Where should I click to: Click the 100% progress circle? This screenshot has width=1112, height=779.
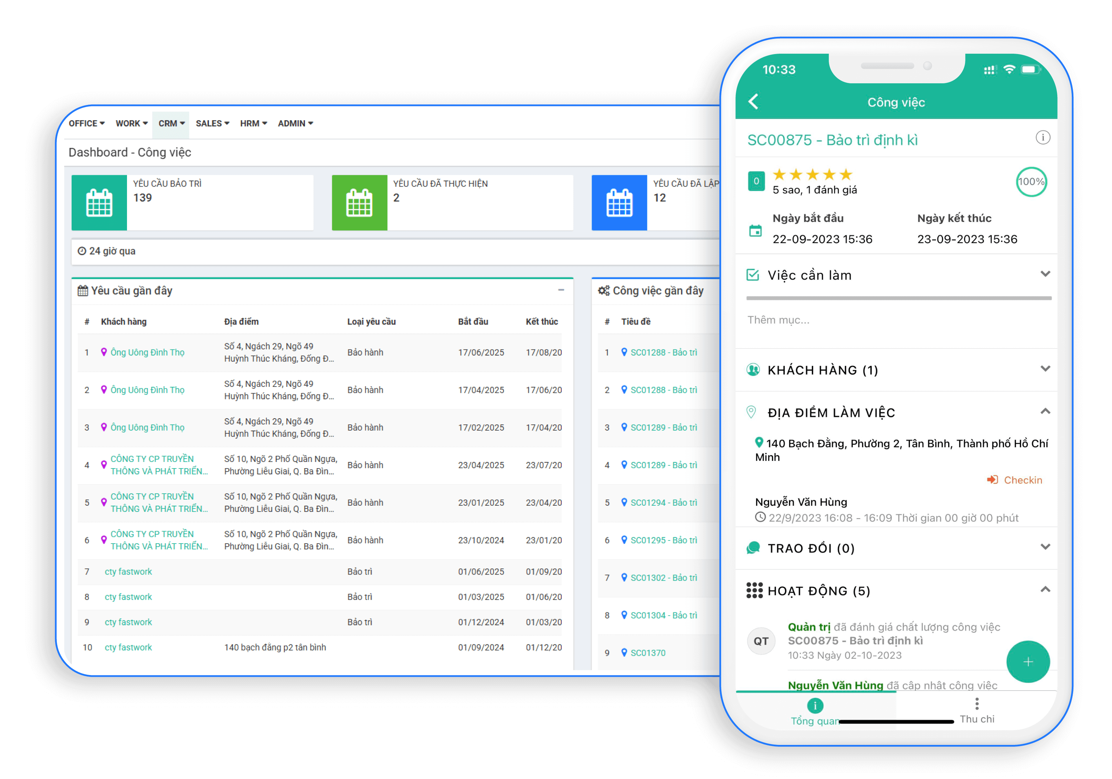1031,182
